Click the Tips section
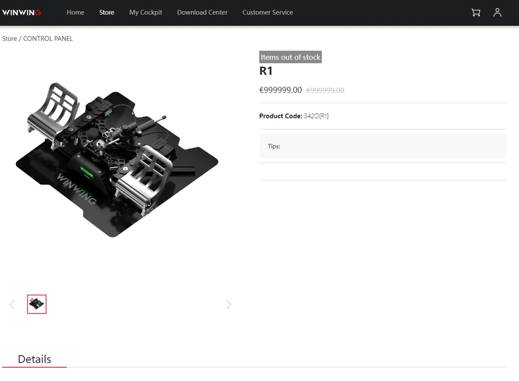The width and height of the screenshot is (519, 381). [274, 146]
